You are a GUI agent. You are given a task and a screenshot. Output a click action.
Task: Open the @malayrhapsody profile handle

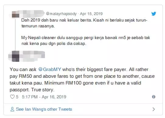point(61,14)
